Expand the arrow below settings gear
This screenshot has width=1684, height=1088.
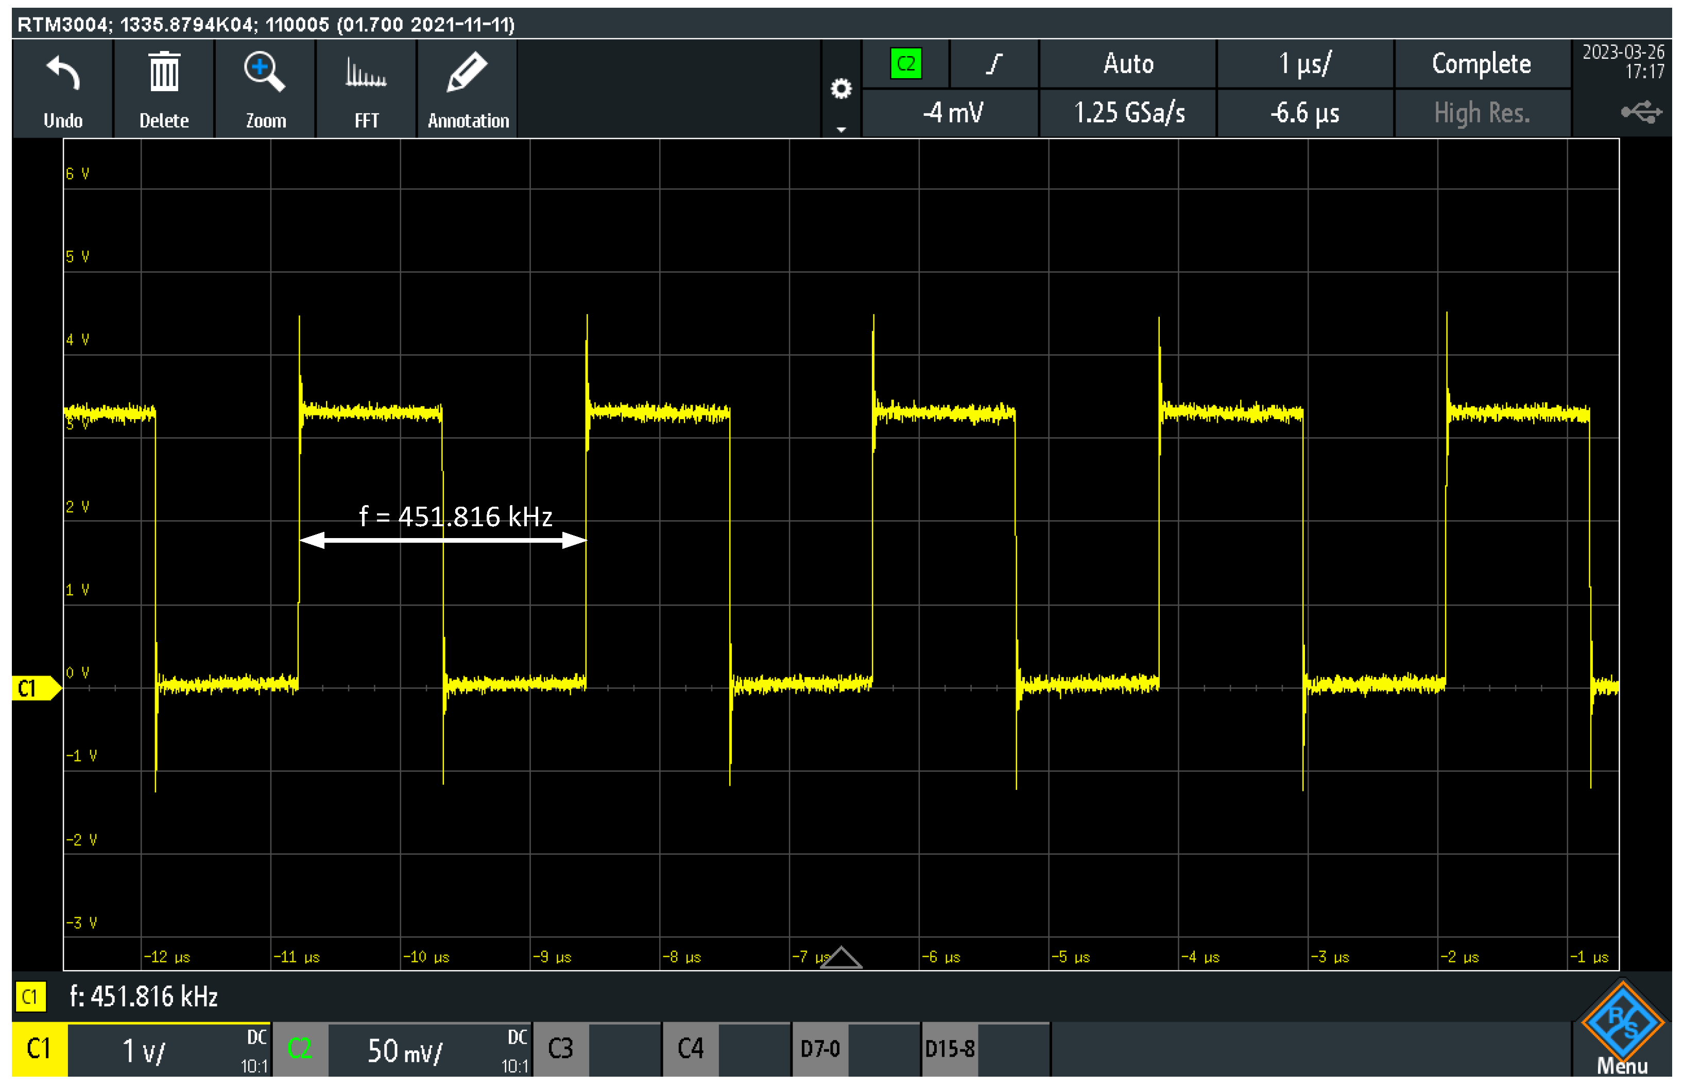click(x=840, y=129)
